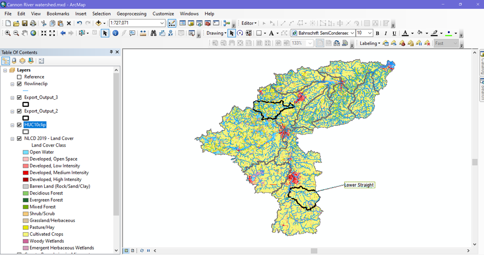Image resolution: width=484 pixels, height=255 pixels.
Task: Activate the Pan hand tool
Action: tap(25, 33)
